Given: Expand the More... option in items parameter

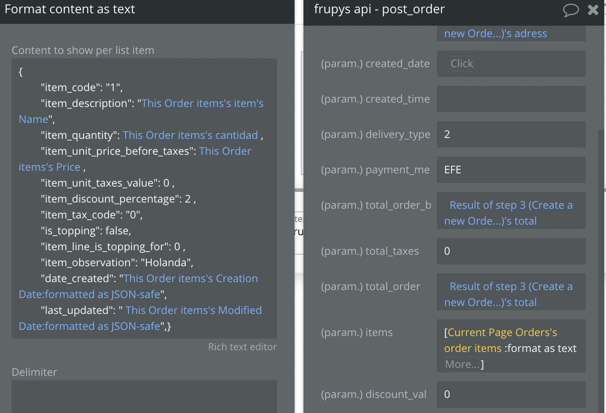Looking at the screenshot, I should click(x=461, y=364).
